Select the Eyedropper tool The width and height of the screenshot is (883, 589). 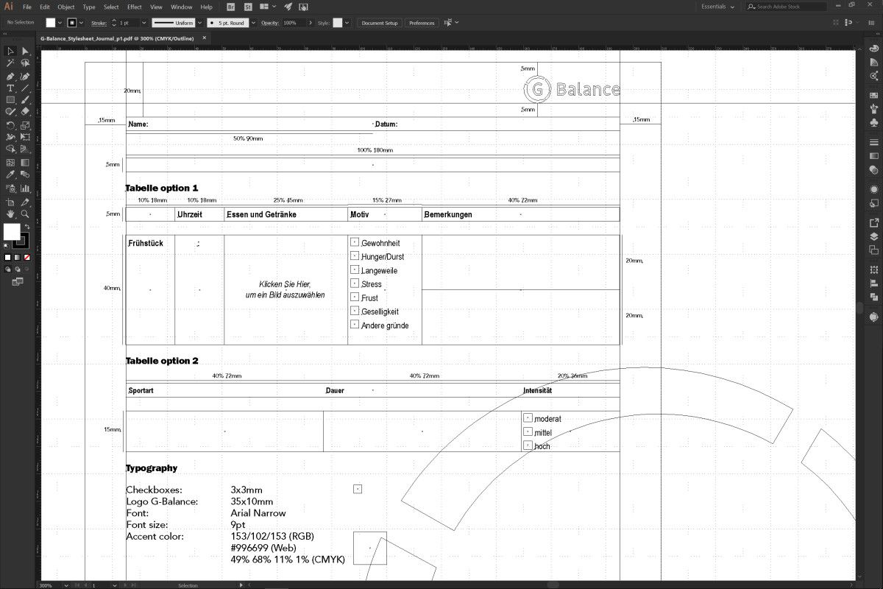pos(10,174)
